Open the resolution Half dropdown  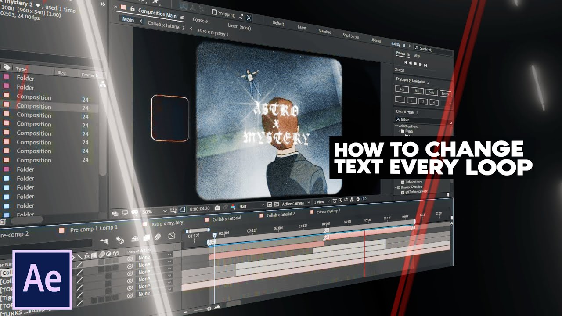251,206
